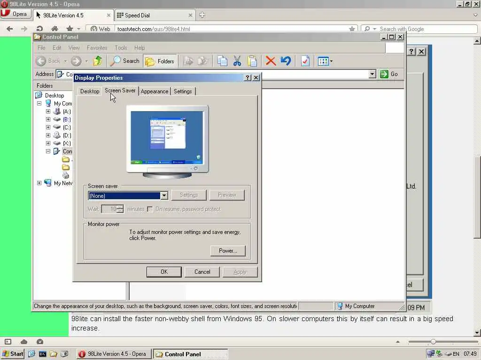Click the Opera Link cloud icon

pyautogui.click(x=24, y=342)
